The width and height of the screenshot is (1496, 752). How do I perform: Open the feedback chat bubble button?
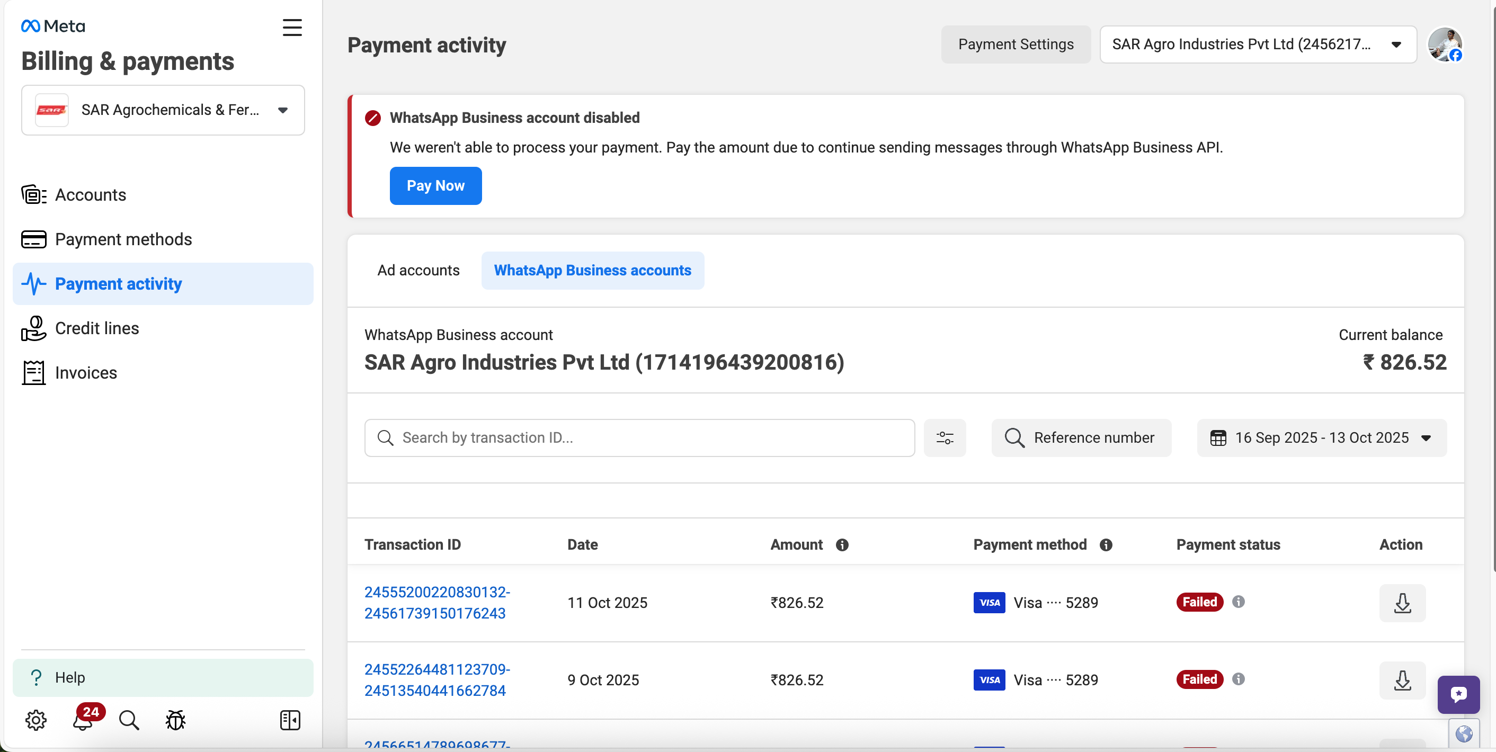(x=1458, y=694)
